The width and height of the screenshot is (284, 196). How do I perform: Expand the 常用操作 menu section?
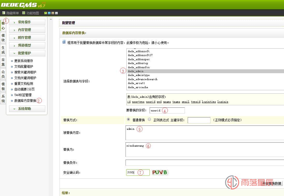(27, 22)
